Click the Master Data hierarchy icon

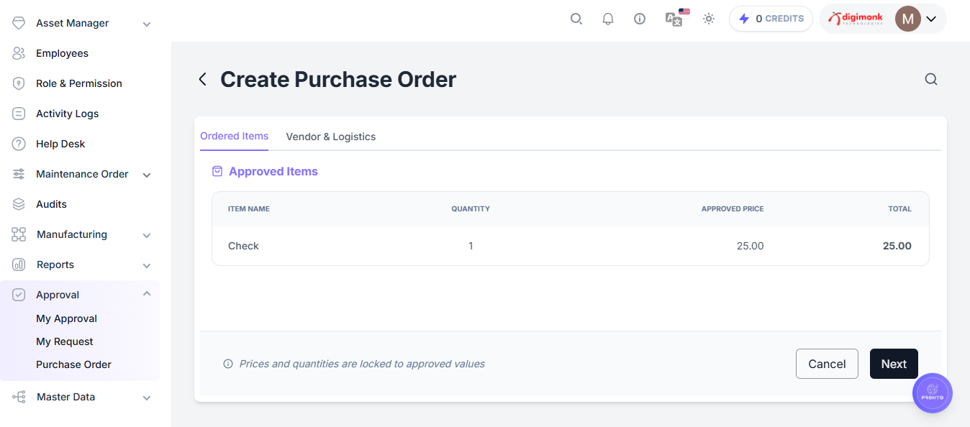tap(19, 397)
